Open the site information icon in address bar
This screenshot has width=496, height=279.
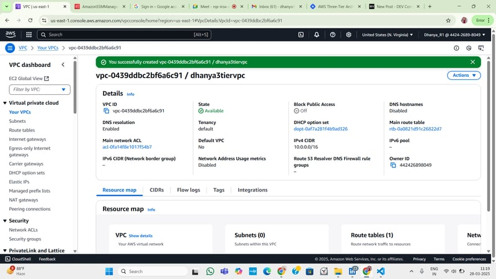coord(44,20)
